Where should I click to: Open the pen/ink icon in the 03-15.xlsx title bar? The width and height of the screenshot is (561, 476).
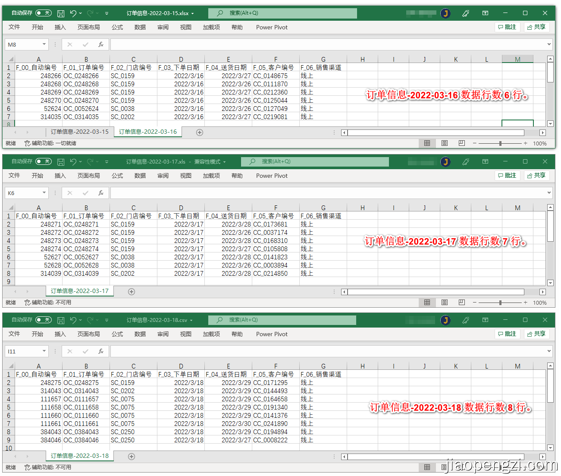pos(466,13)
